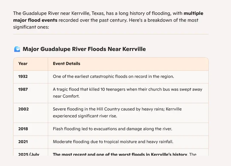
Task: Click the wave emoji beside the heading
Action: [x=17, y=49]
